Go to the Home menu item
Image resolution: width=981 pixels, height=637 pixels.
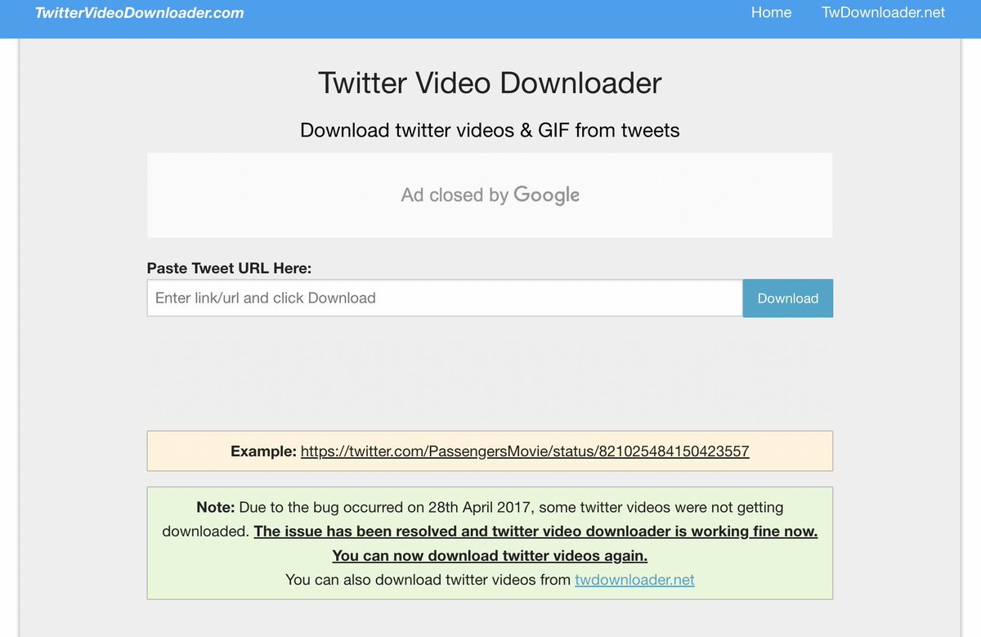click(x=771, y=13)
